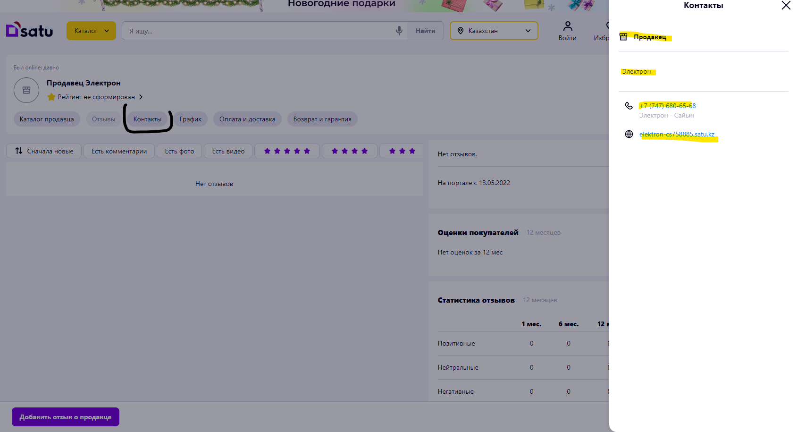The height and width of the screenshot is (432, 797).
Task: Open the Возврат и гарантия tab
Action: click(322, 119)
